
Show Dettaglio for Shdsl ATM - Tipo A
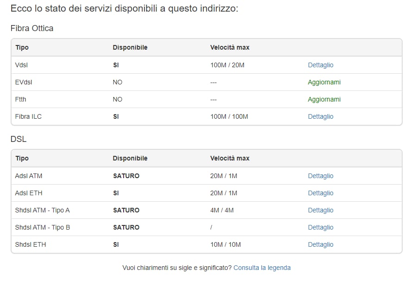pos(320,211)
